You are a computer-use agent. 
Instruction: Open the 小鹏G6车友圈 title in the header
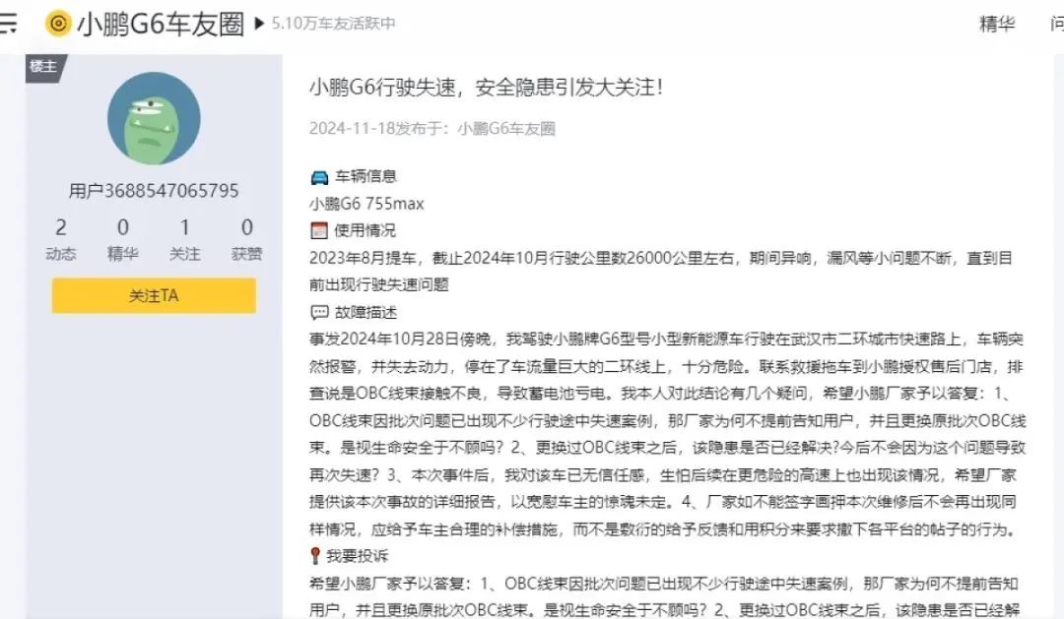pos(161,24)
